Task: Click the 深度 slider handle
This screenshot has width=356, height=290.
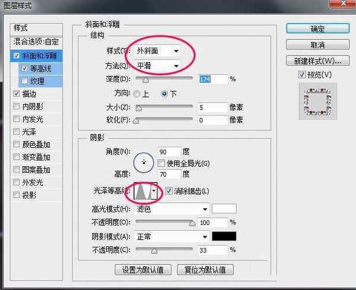Action: [145, 80]
